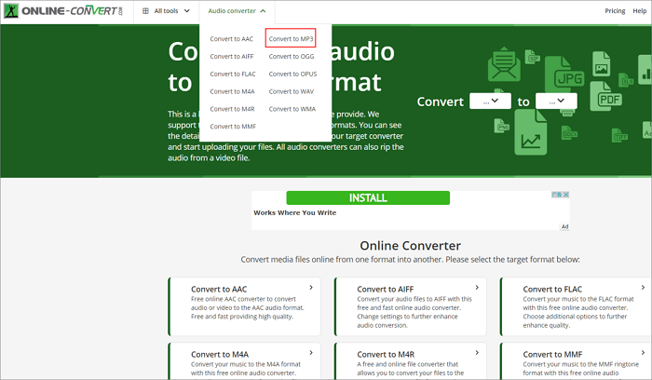Choose Convert to M4R in the dropdown menu

pos(232,109)
